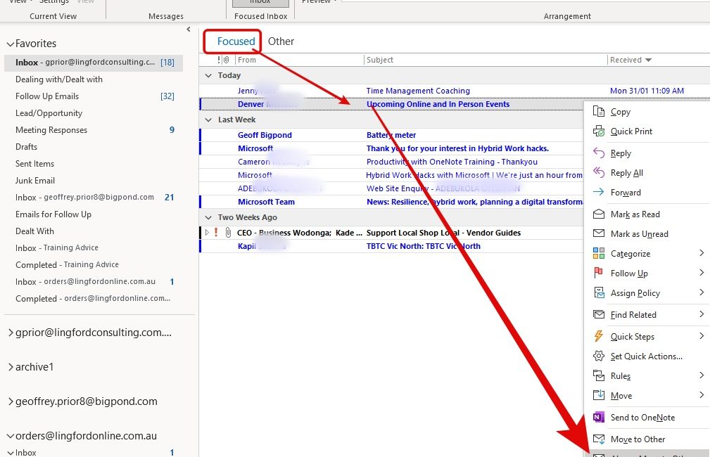Screen dimensions: 710x457
Task: Sort messages by the From column header
Action: pyautogui.click(x=300, y=60)
